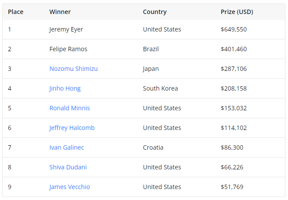Select the Croatia country cell
288x200 pixels.
click(153, 147)
